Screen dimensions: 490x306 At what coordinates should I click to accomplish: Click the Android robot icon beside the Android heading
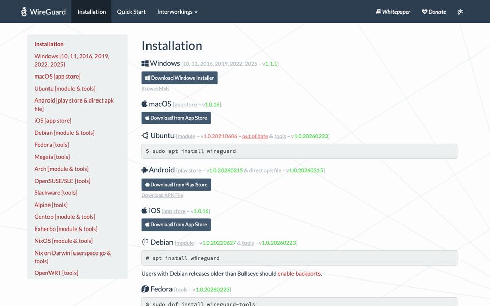tap(144, 170)
